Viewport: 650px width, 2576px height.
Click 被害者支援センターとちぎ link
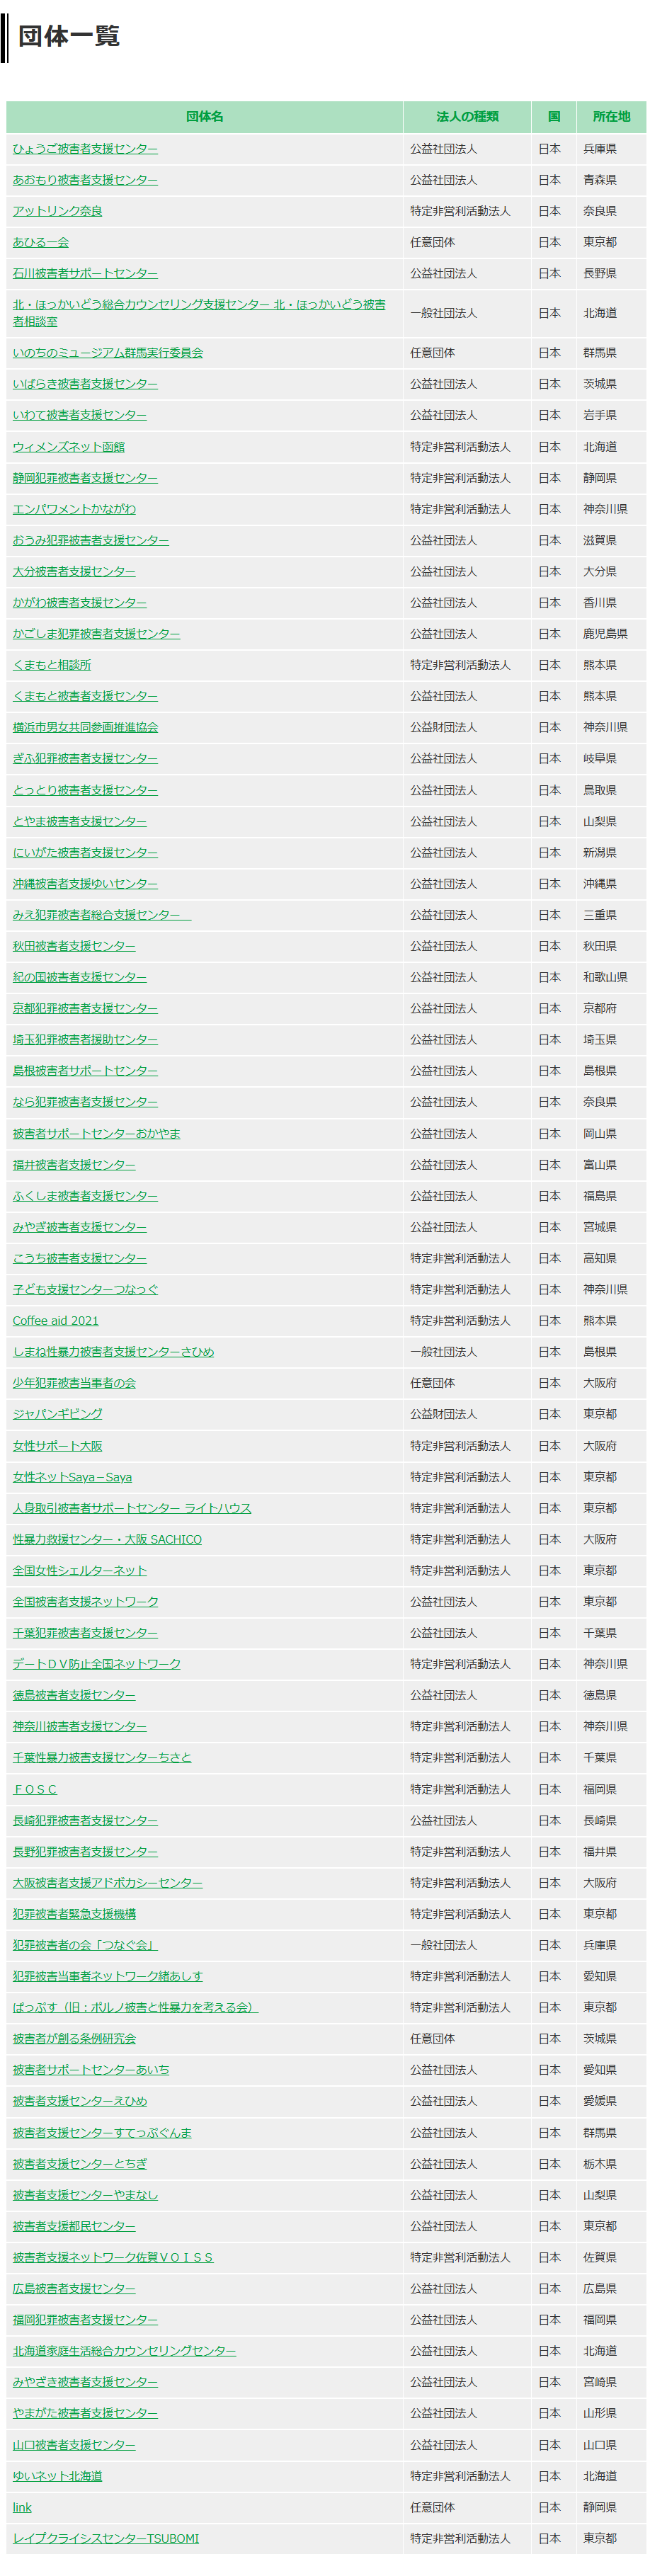[x=80, y=2163]
